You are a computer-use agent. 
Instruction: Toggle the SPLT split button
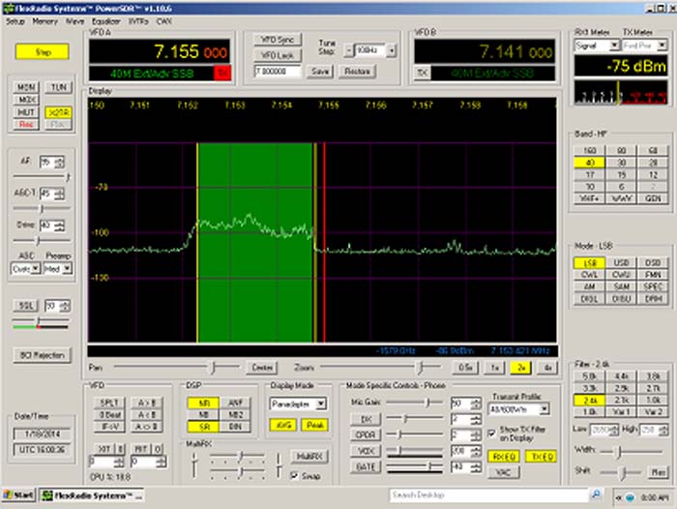pyautogui.click(x=109, y=403)
